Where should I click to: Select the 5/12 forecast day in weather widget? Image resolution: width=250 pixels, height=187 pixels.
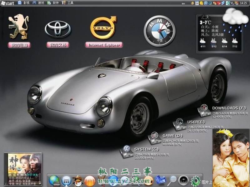coord(214,43)
